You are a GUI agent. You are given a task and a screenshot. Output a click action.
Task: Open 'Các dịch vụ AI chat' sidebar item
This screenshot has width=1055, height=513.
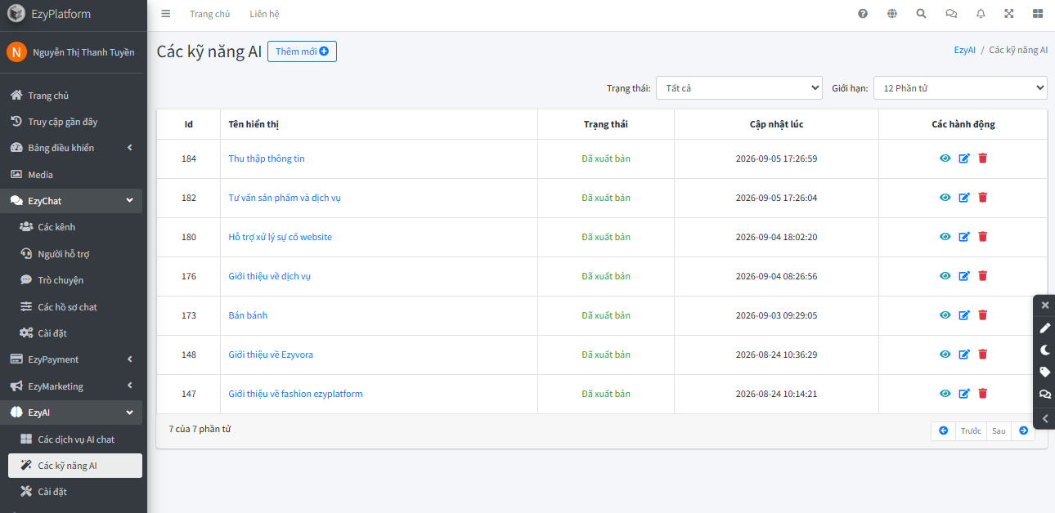coord(74,439)
